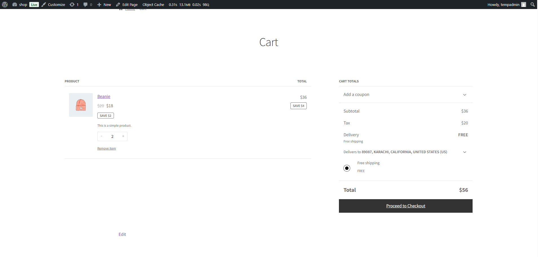This screenshot has width=538, height=257.
Task: Increase Beanie quantity with plus button
Action: click(123, 136)
